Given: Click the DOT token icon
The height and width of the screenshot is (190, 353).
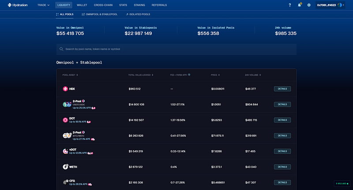Looking at the screenshot, I should click(x=65, y=120).
